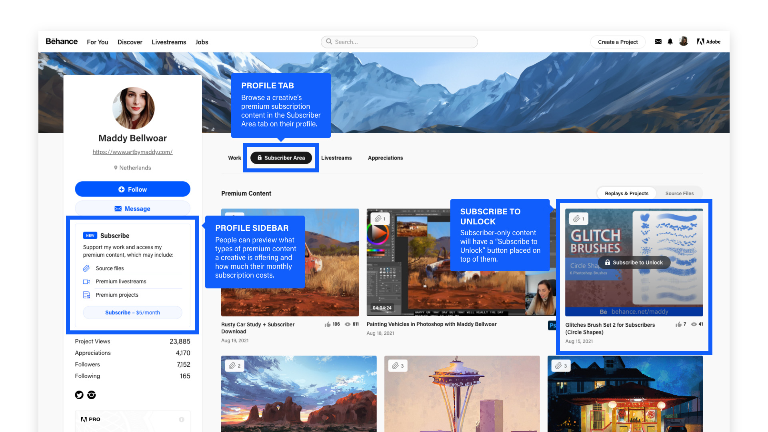Click Maddy Bellwoar's profile photo
This screenshot has width=768, height=432.
click(x=133, y=108)
